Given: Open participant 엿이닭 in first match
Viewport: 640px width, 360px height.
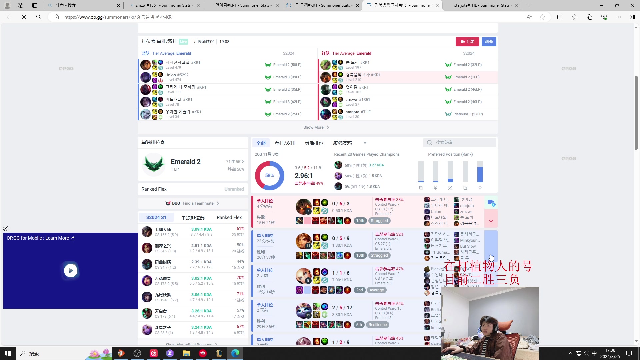Looking at the screenshot, I should (x=466, y=199).
